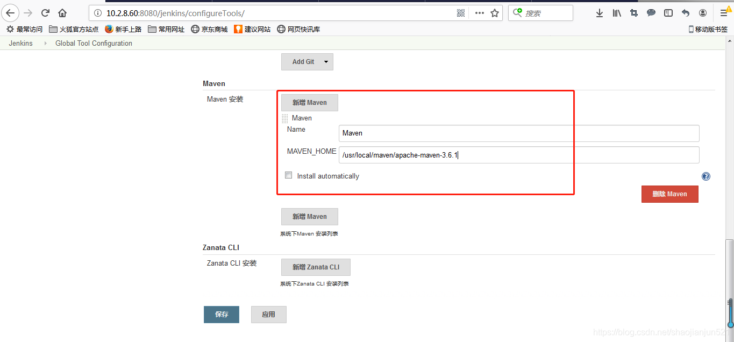
Task: Open the chat bubble toolbar icon
Action: [x=651, y=13]
